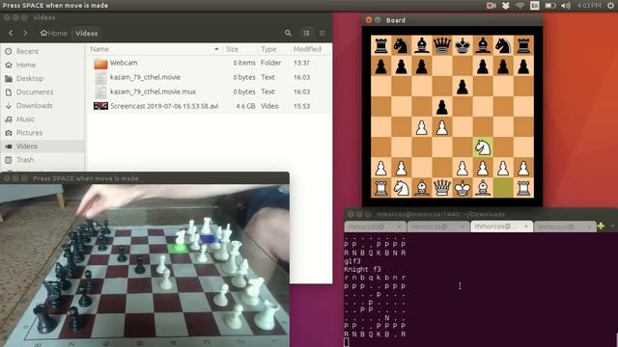
Task: Open Home breadcrumb in Files
Action: pos(54,34)
